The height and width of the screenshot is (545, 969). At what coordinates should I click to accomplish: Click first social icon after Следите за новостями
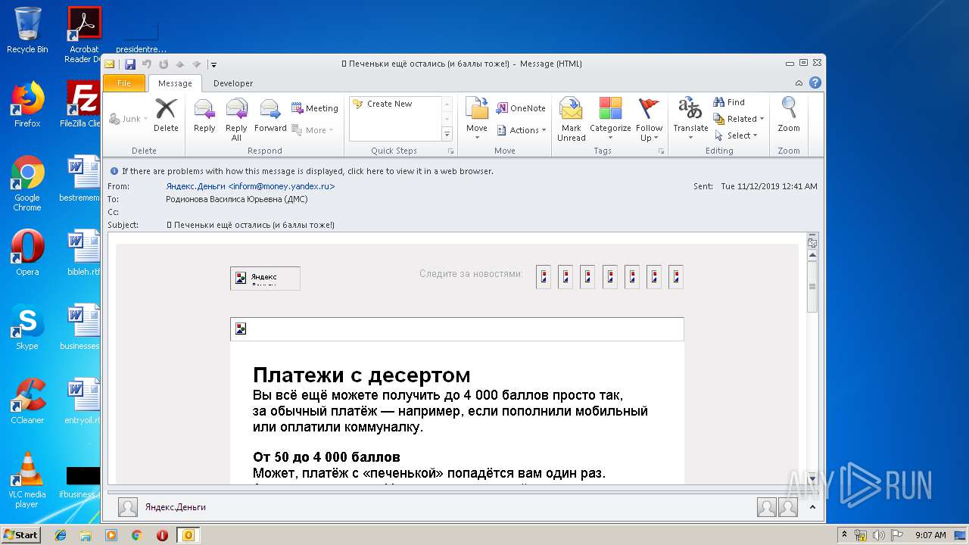(x=544, y=277)
